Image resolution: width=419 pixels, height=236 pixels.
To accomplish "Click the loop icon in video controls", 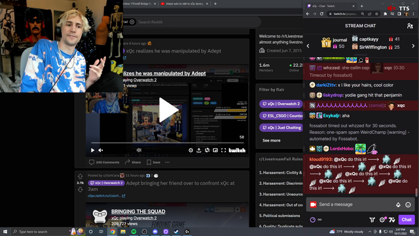I will point(207,150).
